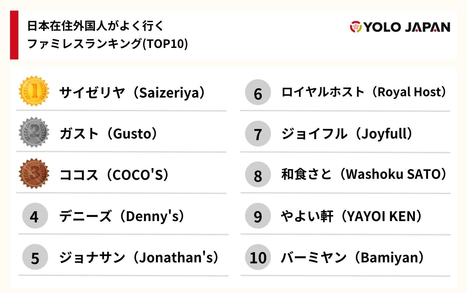Click the number 4 rank circle

(x=35, y=216)
